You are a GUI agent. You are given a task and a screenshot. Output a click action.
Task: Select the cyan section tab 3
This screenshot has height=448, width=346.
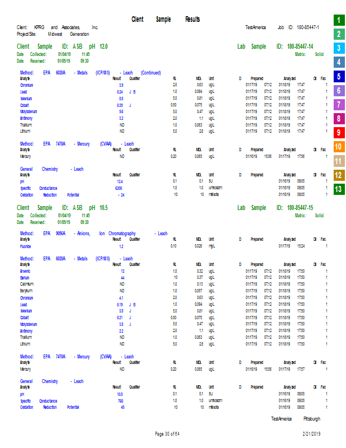tap(338, 48)
